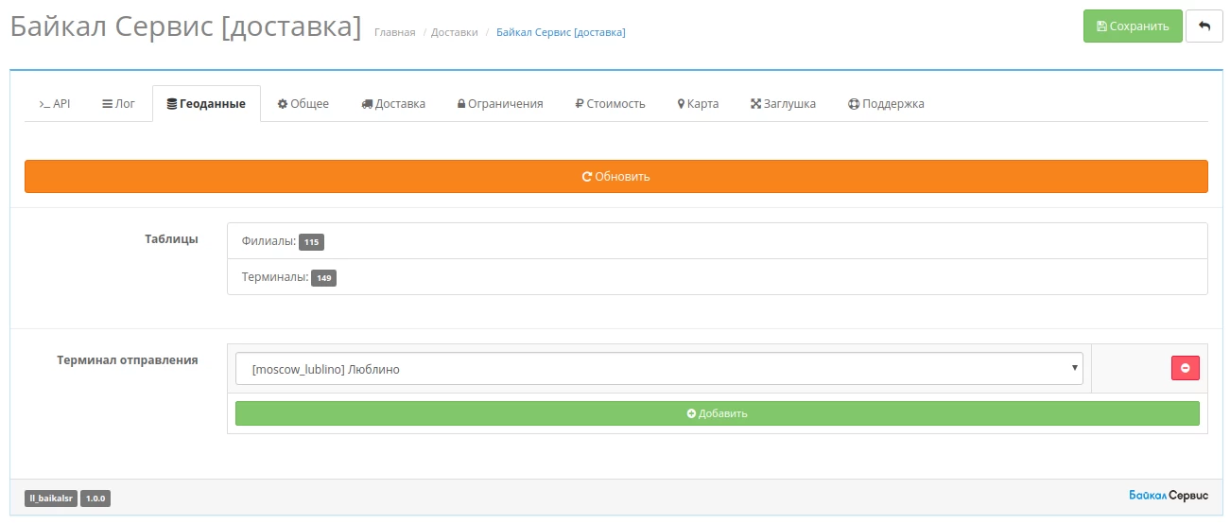The image size is (1230, 525).
Task: Click the Терминалы 149 count badge
Action: click(x=323, y=278)
